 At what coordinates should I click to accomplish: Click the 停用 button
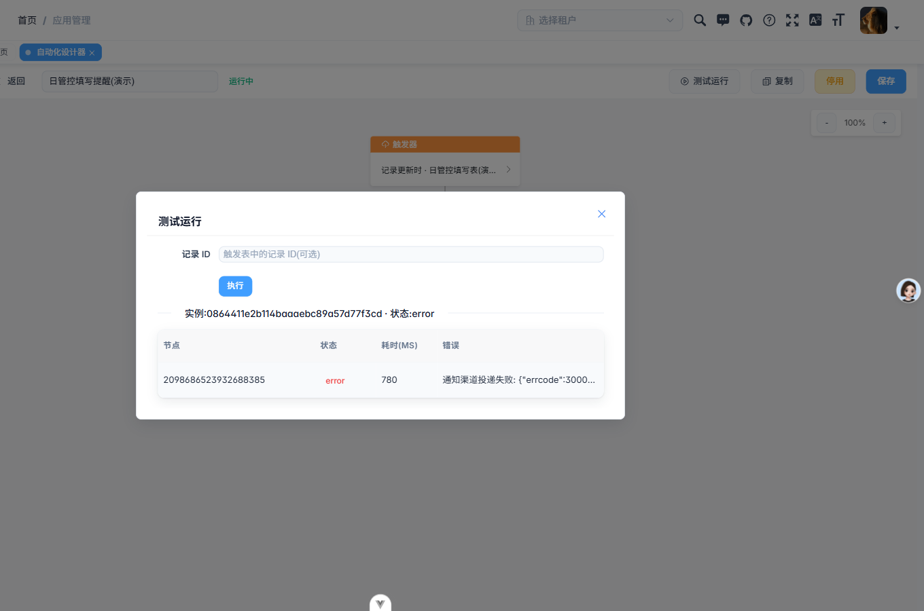[x=835, y=81]
